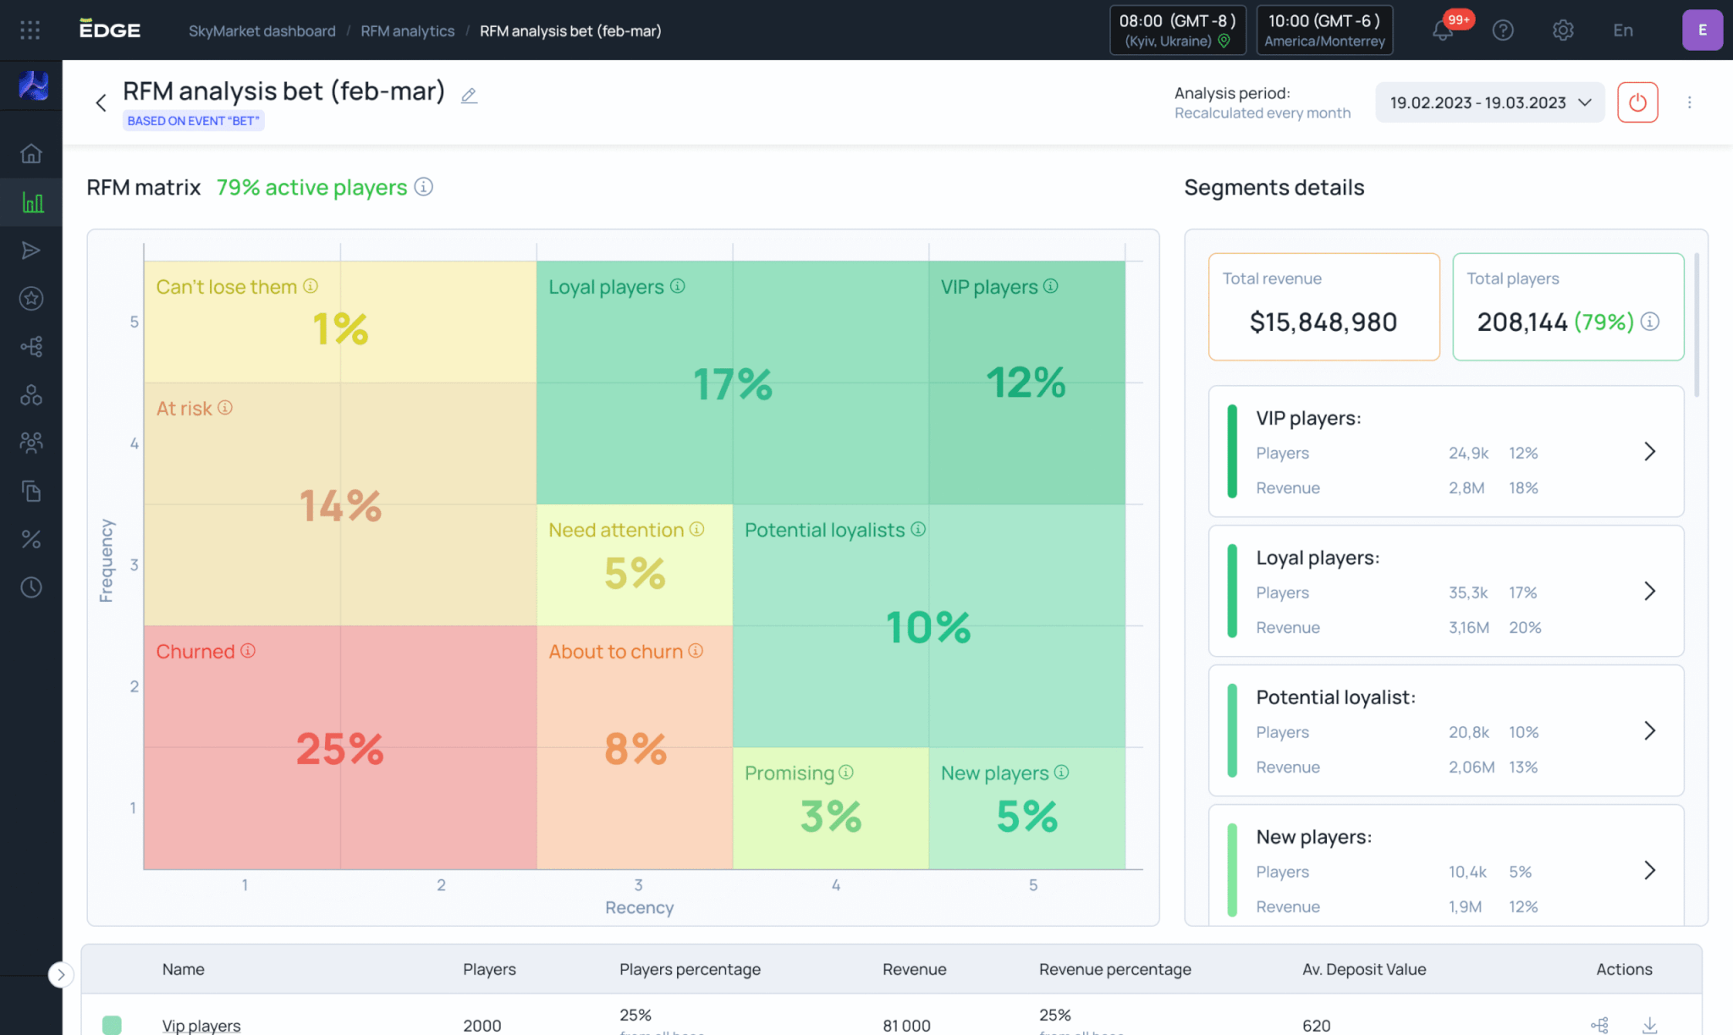Screen dimensions: 1733x1035
Task: Click the notifications bell icon
Action: (1443, 31)
